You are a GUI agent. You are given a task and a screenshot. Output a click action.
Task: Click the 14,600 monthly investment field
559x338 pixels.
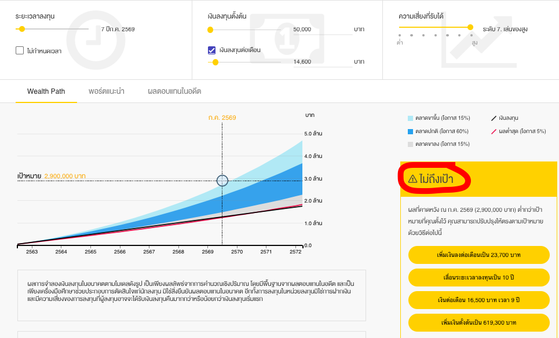tap(322, 61)
